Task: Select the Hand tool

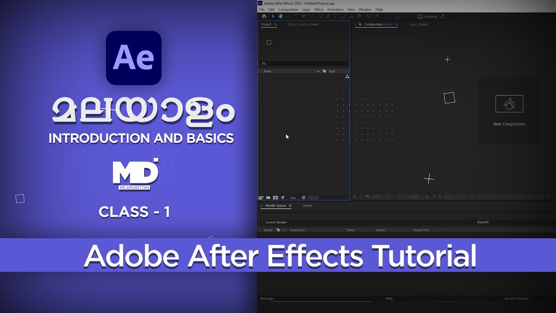Action: (281, 17)
